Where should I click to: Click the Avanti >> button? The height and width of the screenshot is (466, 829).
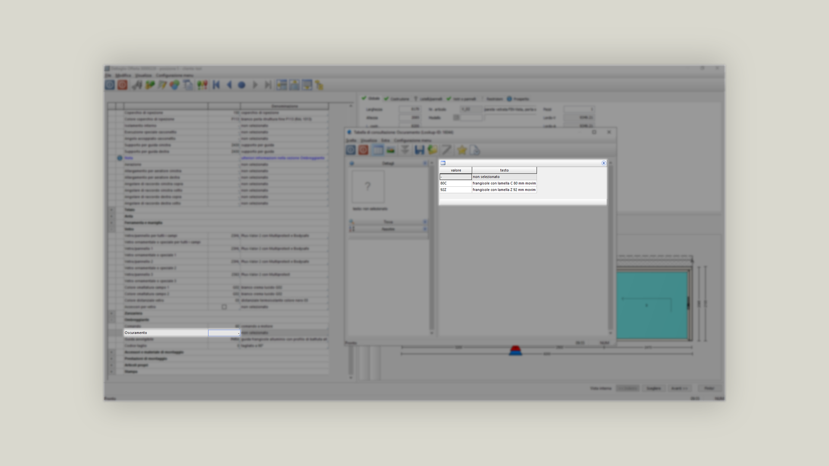(679, 388)
